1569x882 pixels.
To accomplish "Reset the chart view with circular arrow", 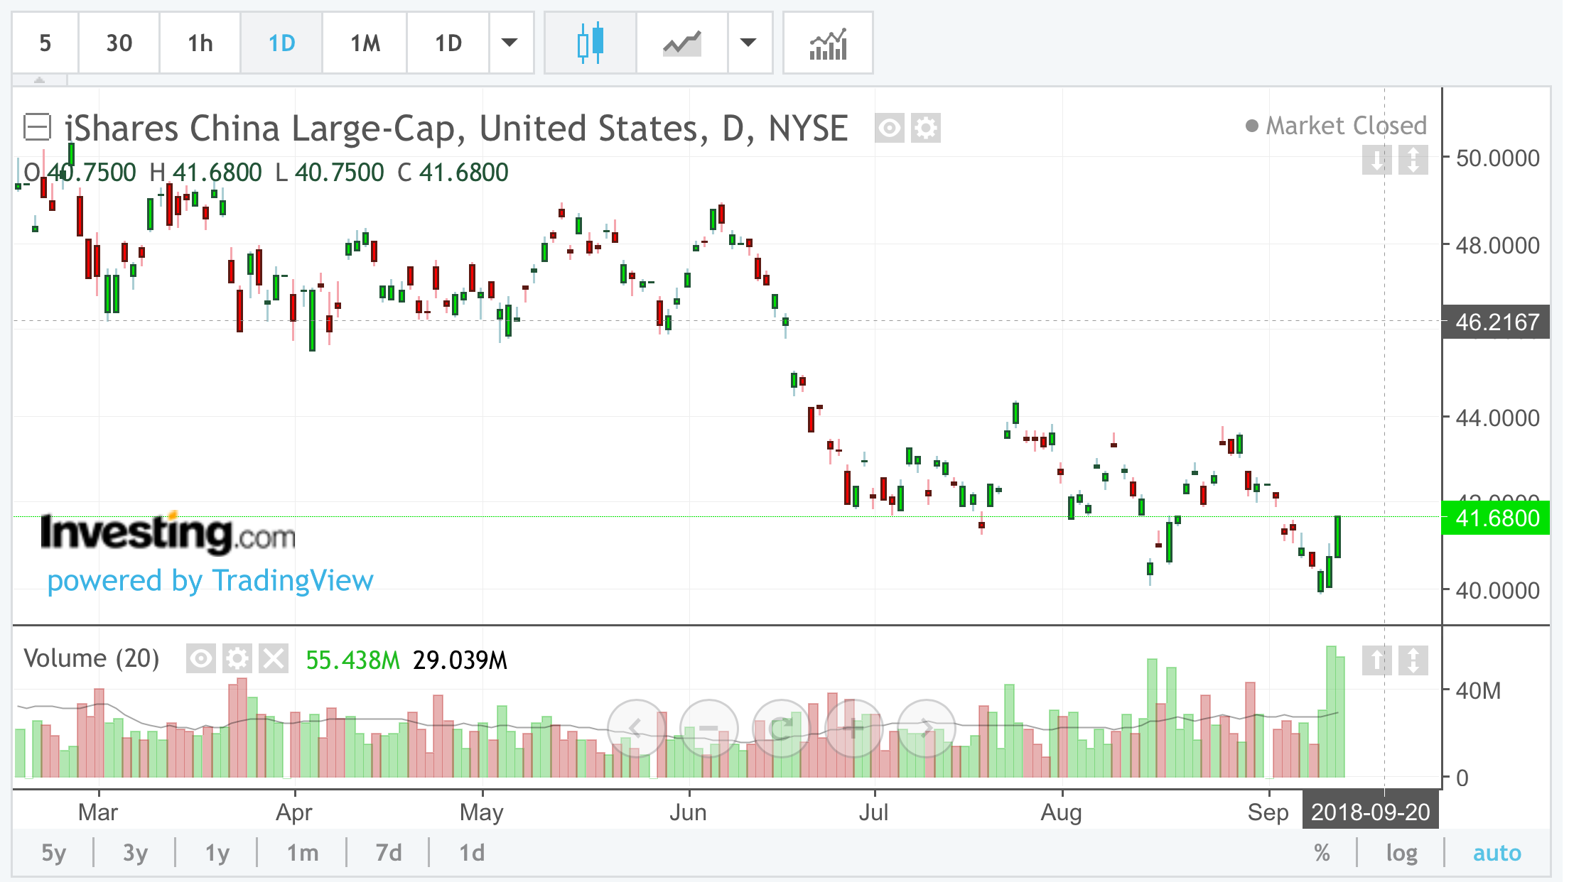I will click(x=781, y=728).
